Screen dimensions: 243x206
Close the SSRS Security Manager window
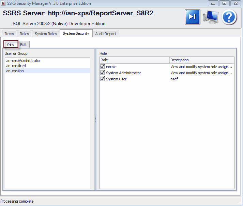236,3
